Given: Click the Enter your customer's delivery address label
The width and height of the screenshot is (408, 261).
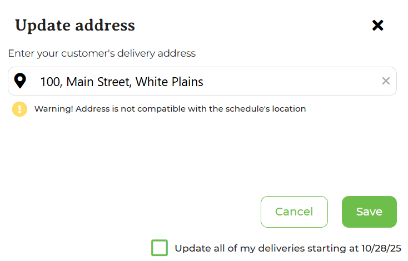Looking at the screenshot, I should [x=102, y=53].
